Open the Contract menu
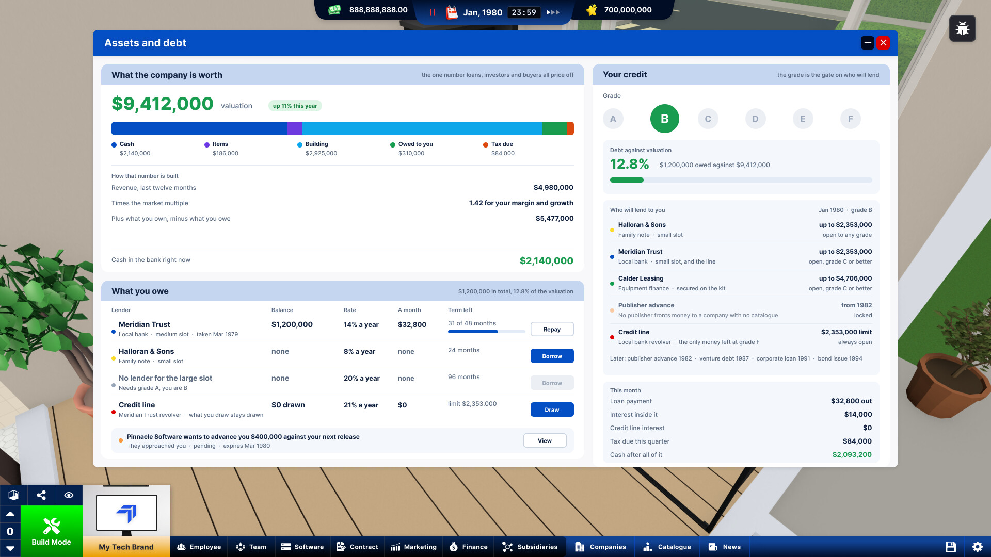Screen dimensions: 991x557 [x=357, y=547]
